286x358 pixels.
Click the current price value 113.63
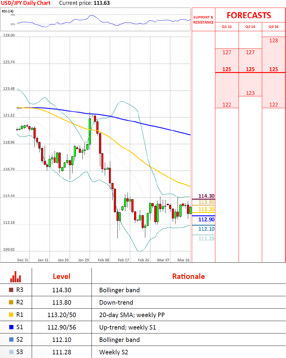pos(101,3)
